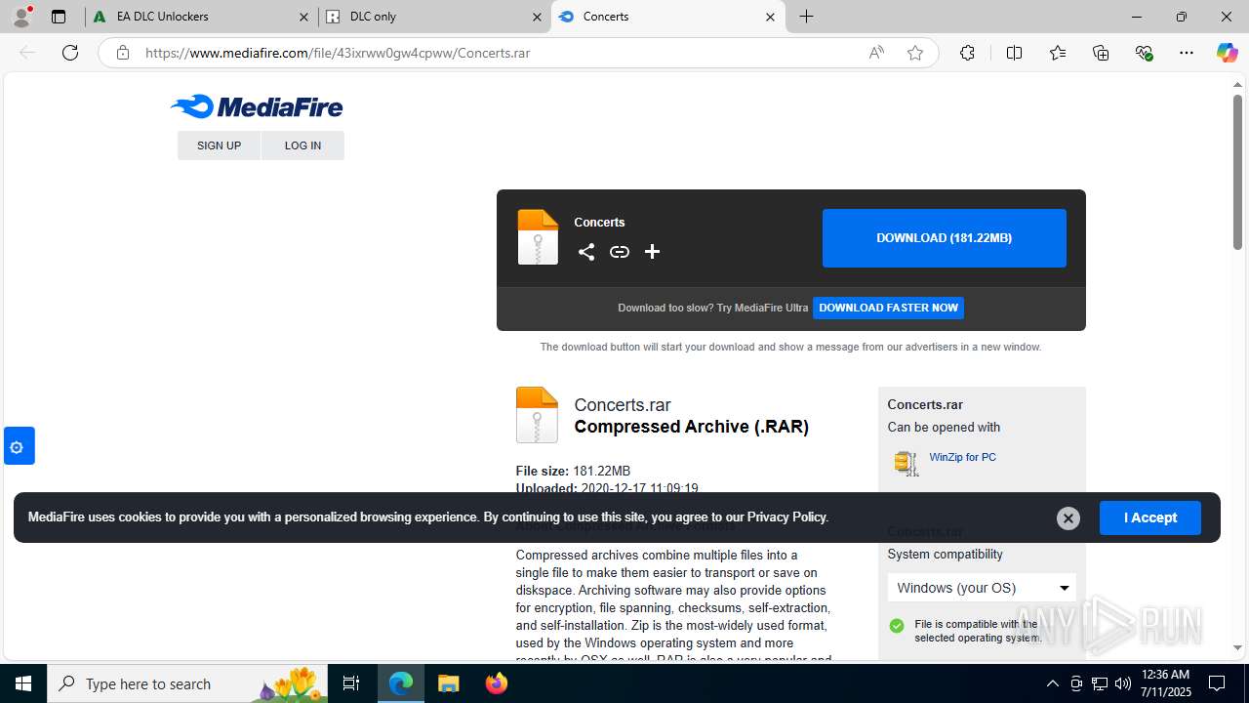The height and width of the screenshot is (703, 1249).
Task: Click Edge icon on taskbar
Action: [401, 683]
